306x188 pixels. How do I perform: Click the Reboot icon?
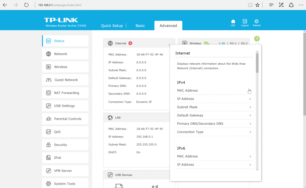click(257, 22)
